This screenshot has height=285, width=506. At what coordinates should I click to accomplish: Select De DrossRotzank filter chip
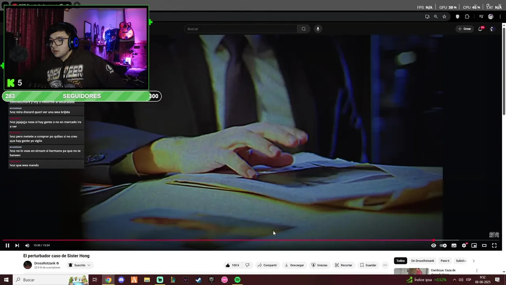423,261
